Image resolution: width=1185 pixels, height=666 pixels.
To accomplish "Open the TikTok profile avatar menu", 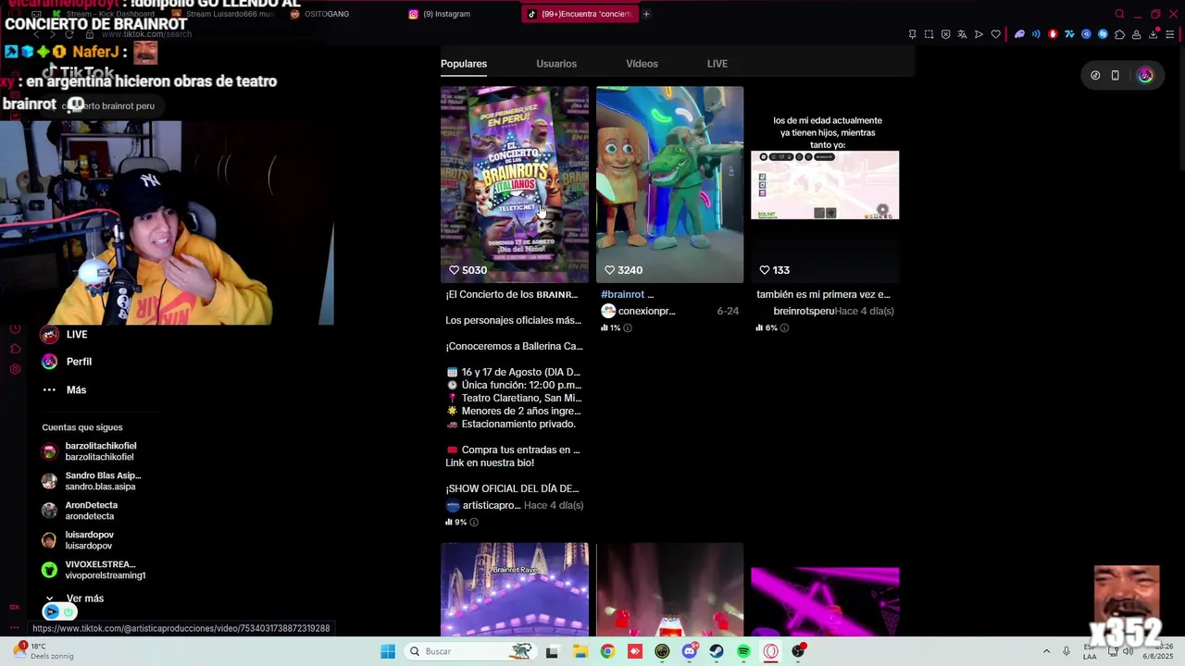I will click(x=1145, y=76).
